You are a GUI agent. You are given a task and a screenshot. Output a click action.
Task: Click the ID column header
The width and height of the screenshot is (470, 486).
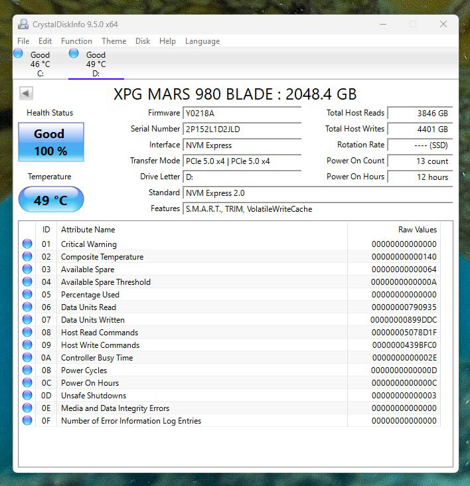click(x=46, y=230)
